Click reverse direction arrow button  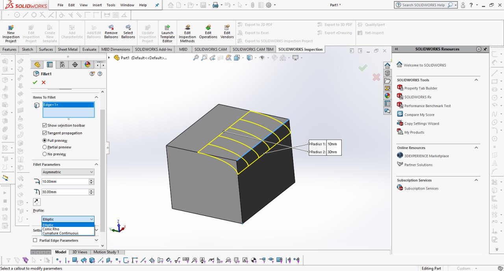pos(36,202)
